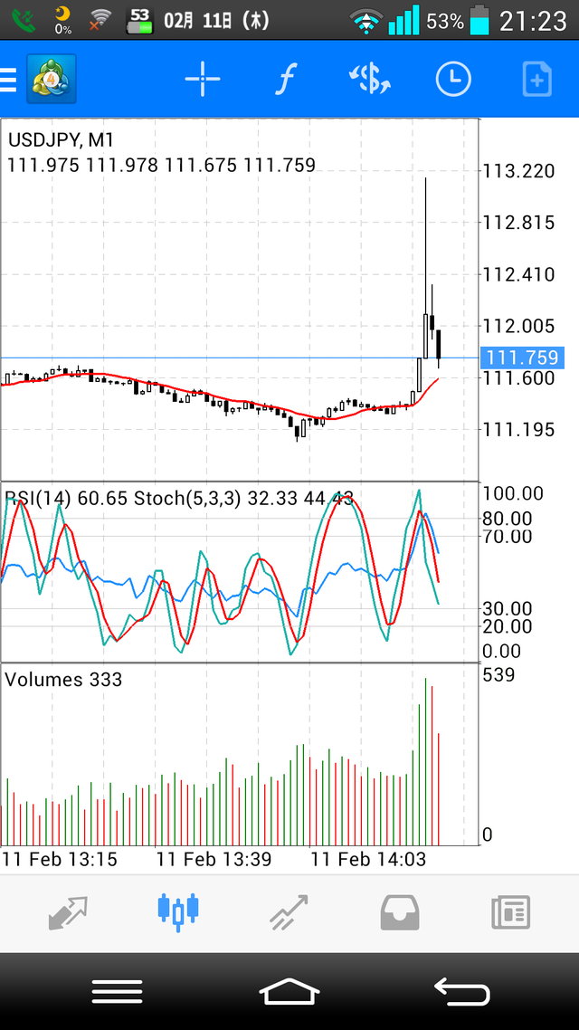Tap the RSI(14) 60.65 indicator label

pyautogui.click(x=66, y=499)
